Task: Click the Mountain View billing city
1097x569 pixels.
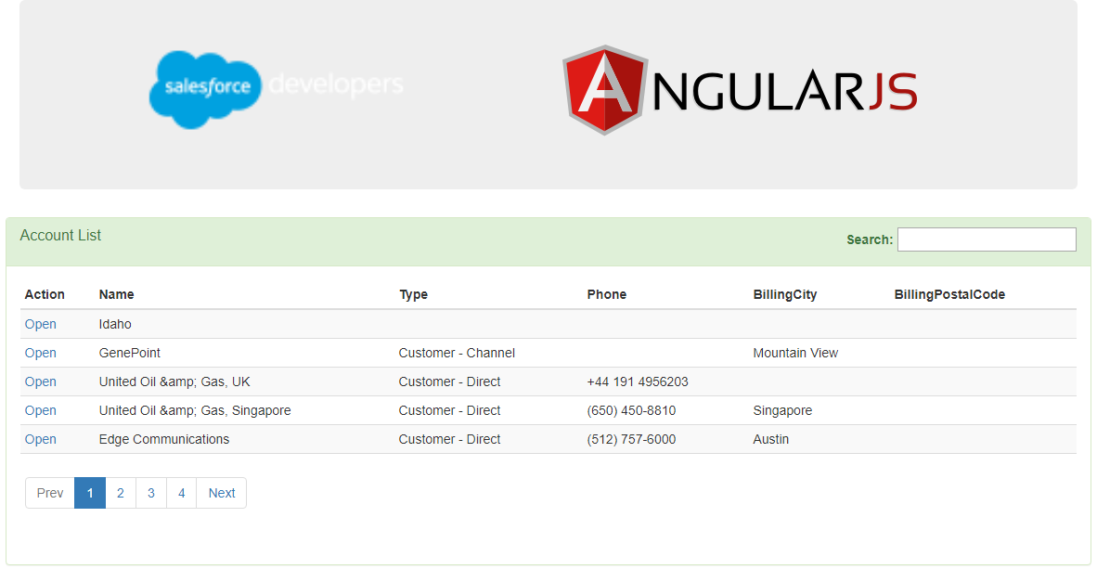Action: pos(795,353)
